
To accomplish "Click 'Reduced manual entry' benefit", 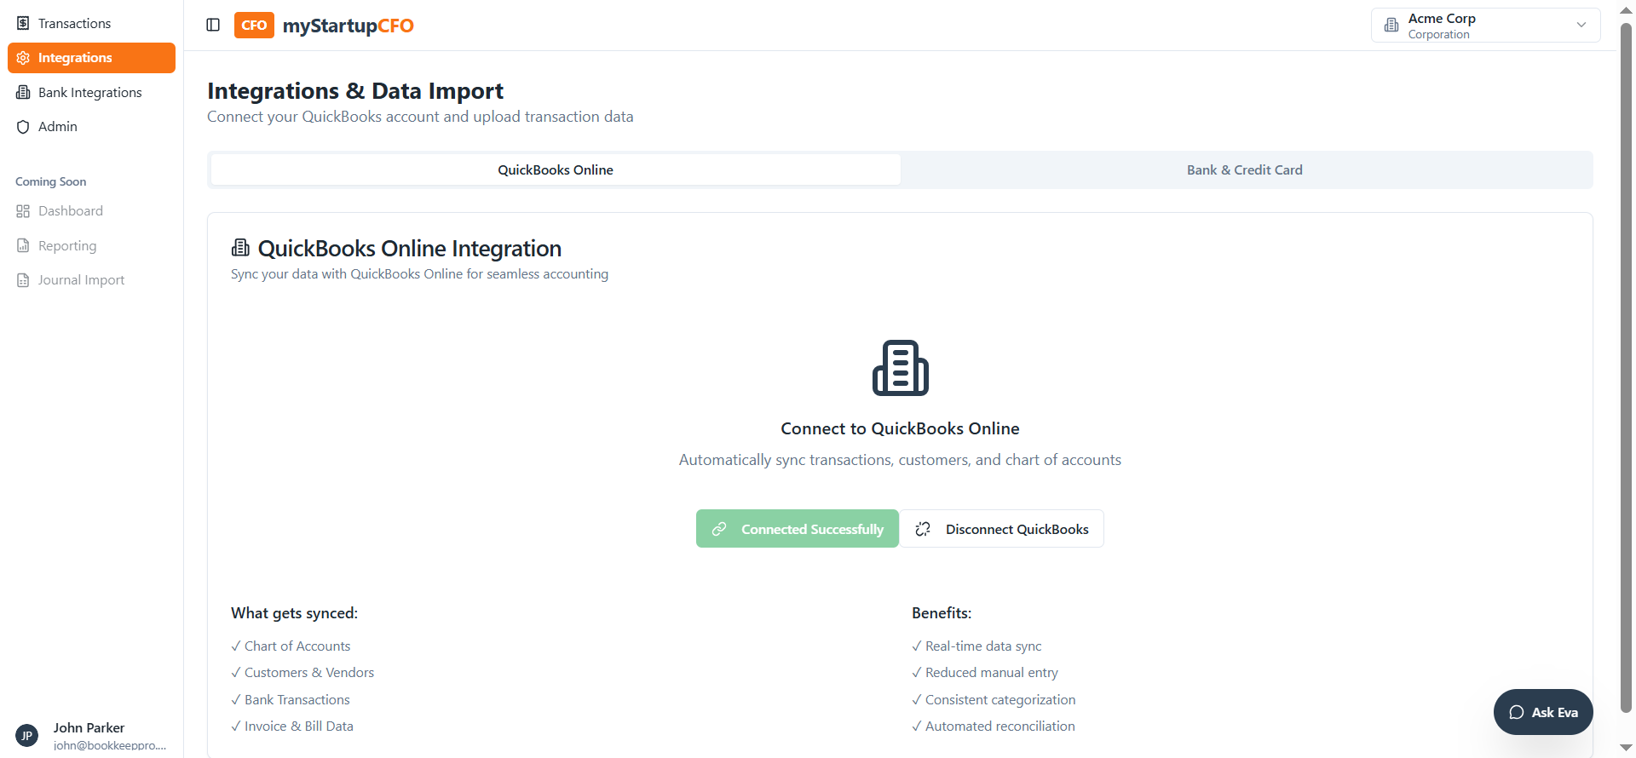I will (x=985, y=673).
